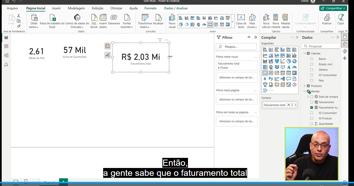Click the plus icon on the right rail

(x=345, y=58)
